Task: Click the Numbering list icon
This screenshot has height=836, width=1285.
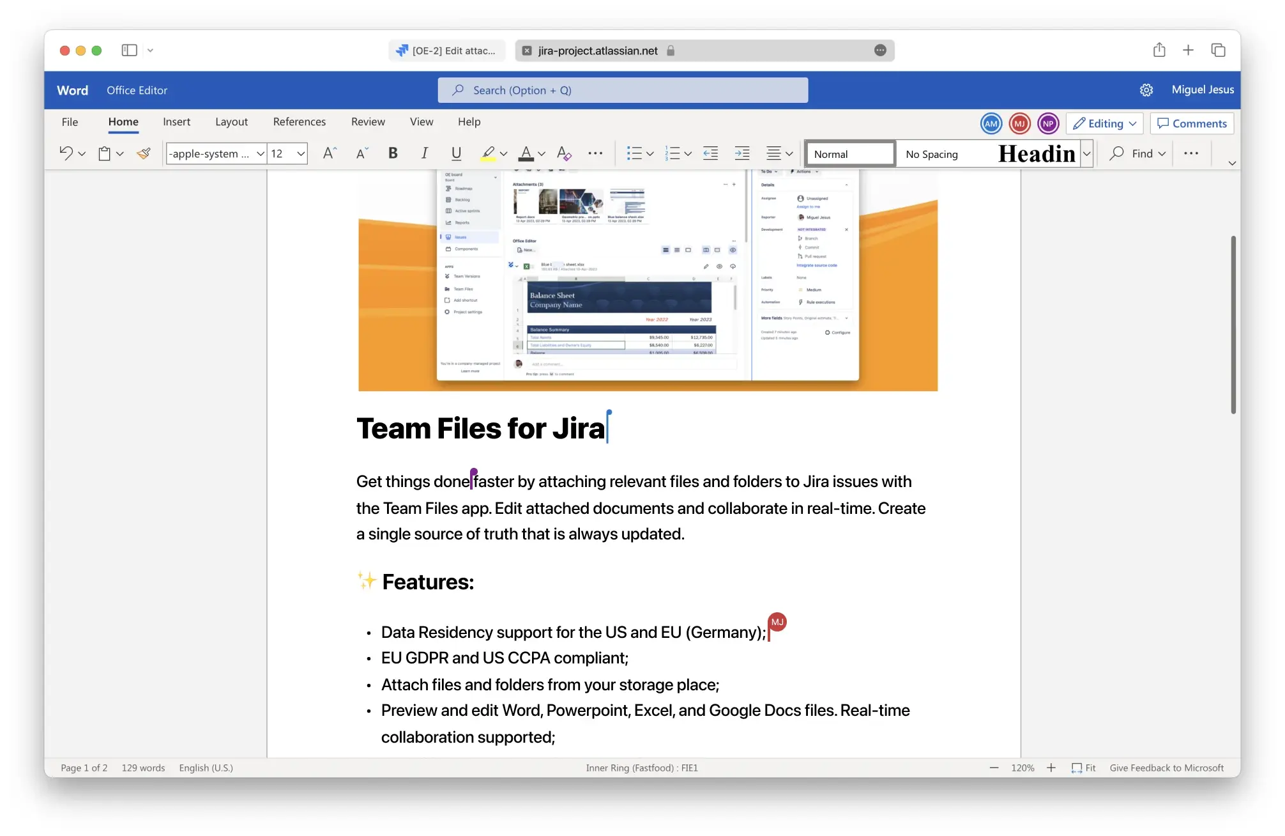Action: tap(673, 153)
